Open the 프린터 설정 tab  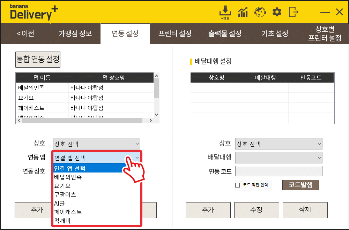pos(175,33)
